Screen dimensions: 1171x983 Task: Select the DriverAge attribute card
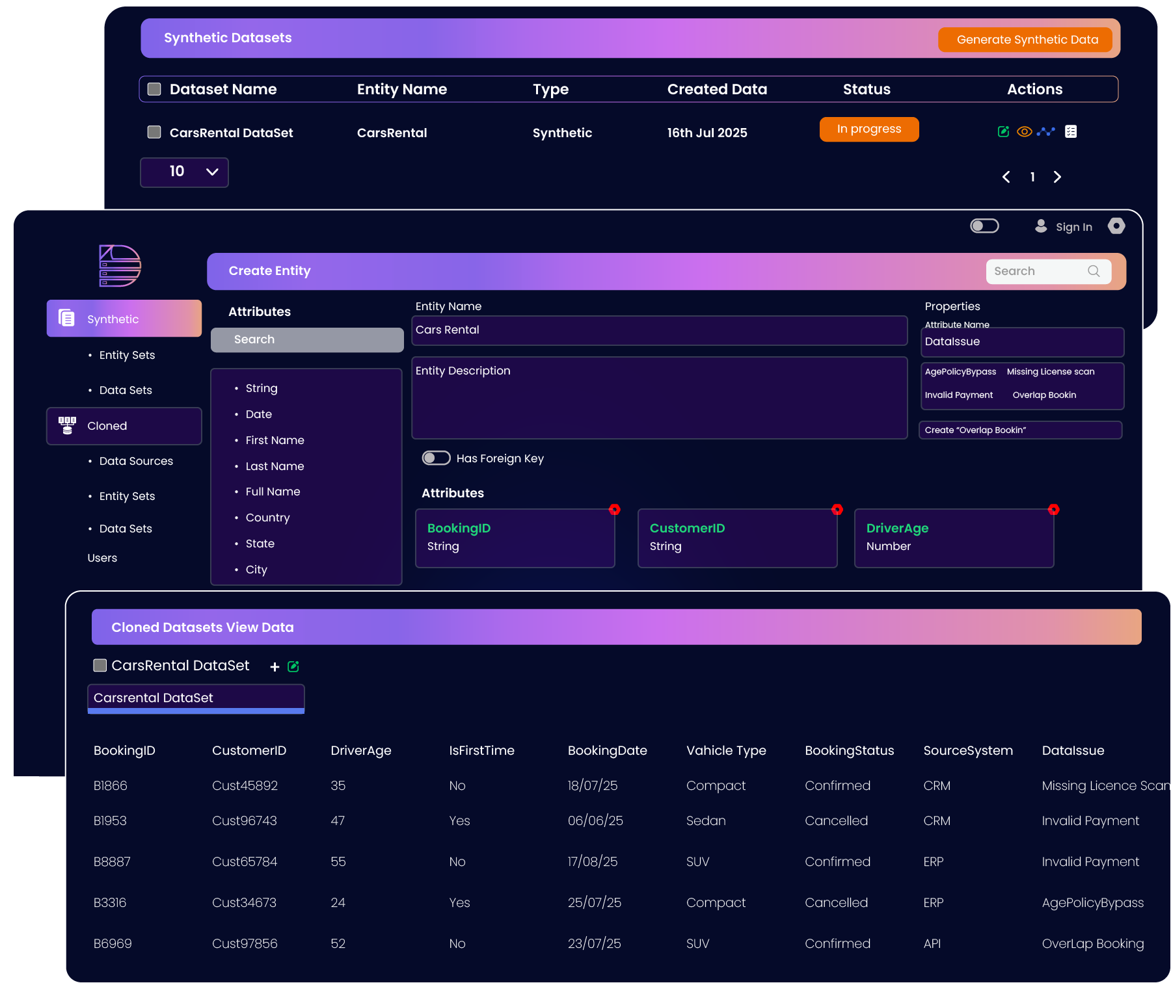pyautogui.click(x=954, y=538)
